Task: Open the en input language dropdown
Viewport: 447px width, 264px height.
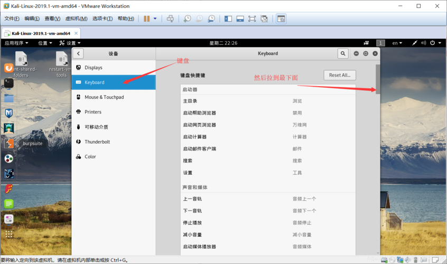Action: point(397,43)
